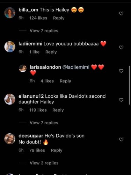
Task: Tap heart icon next to deesugaar's comment
Action: pos(121,139)
